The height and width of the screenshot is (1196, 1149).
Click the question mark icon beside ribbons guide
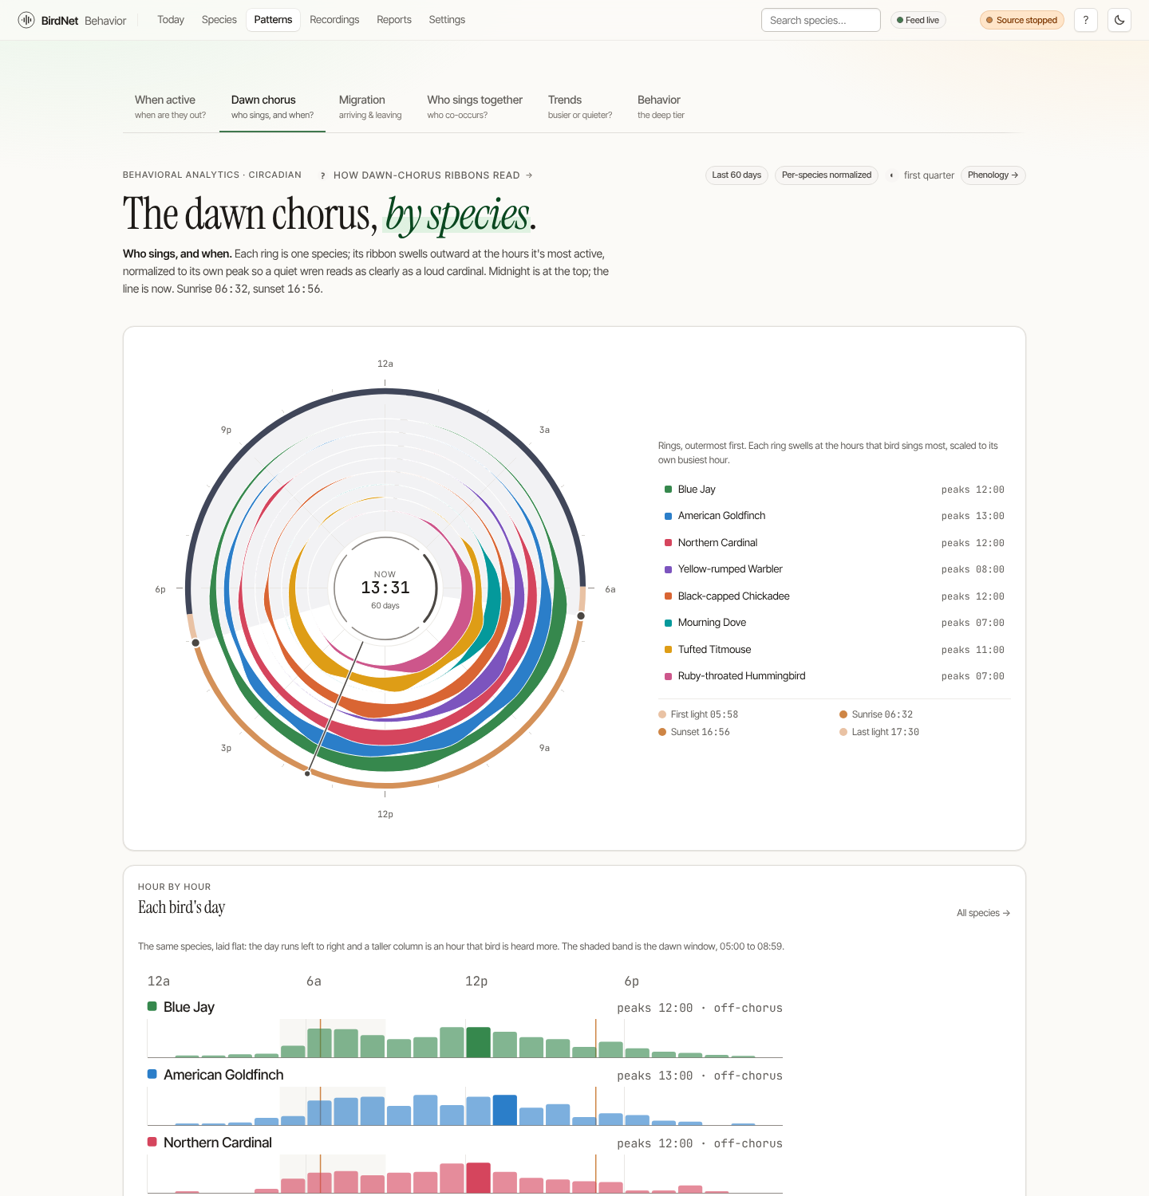322,175
